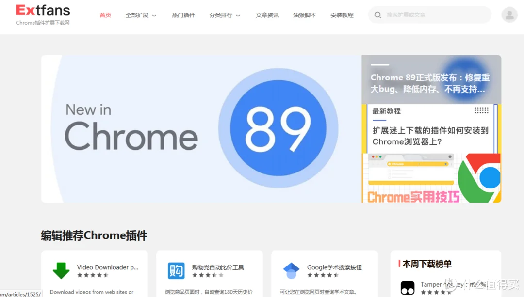524x297 pixels.
Task: Click the 编辑推荐Chrome插件 heading
Action: tap(94, 235)
